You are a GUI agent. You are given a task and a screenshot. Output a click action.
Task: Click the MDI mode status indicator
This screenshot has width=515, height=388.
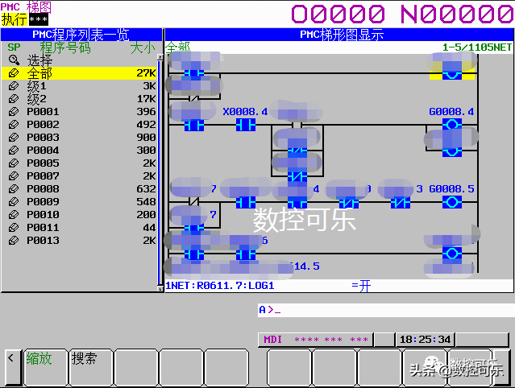(271, 340)
